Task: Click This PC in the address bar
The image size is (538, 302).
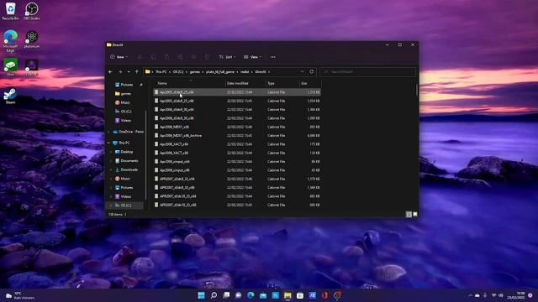Action: coord(161,72)
